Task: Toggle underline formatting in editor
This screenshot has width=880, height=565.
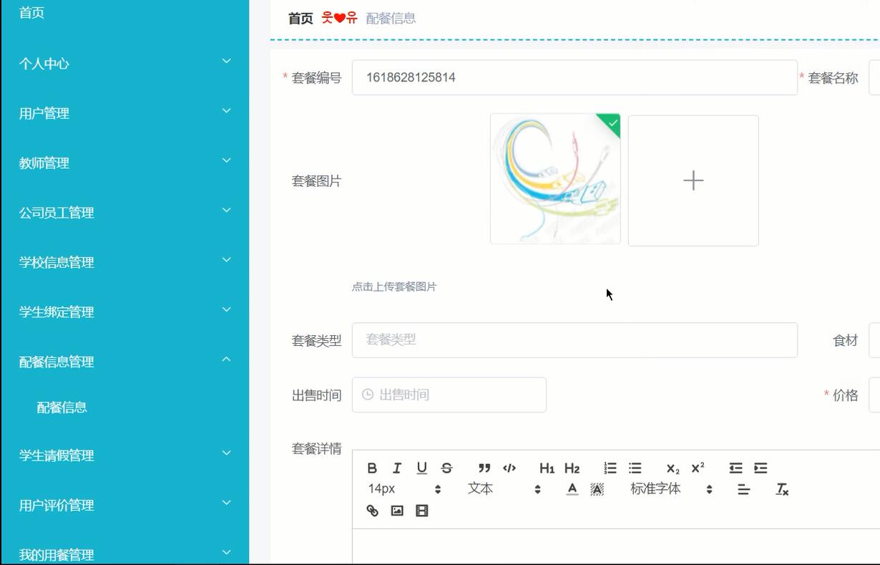Action: tap(422, 468)
